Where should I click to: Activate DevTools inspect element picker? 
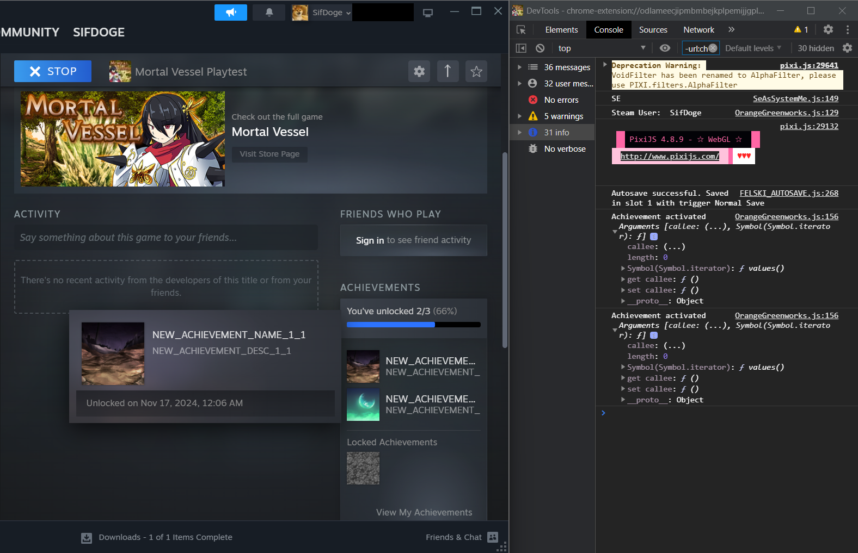521,30
